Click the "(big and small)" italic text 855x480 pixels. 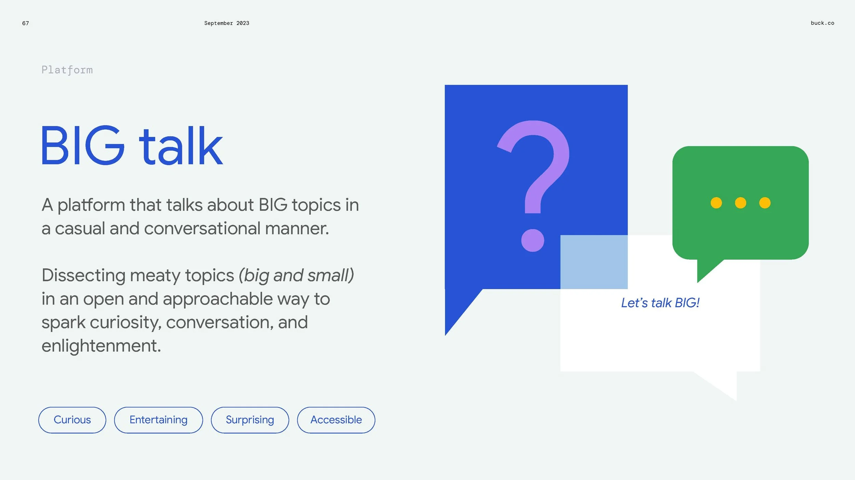click(x=296, y=276)
